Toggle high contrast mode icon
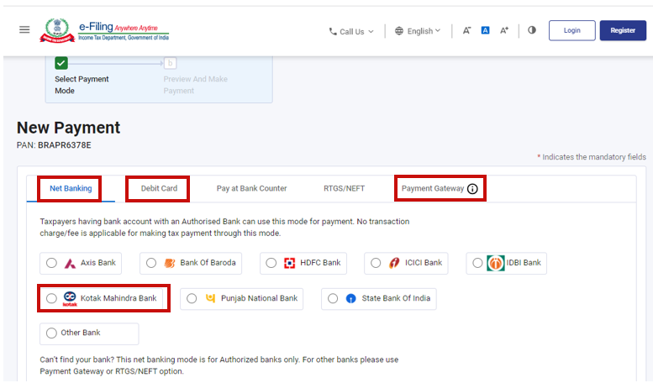The width and height of the screenshot is (653, 383). (x=531, y=30)
